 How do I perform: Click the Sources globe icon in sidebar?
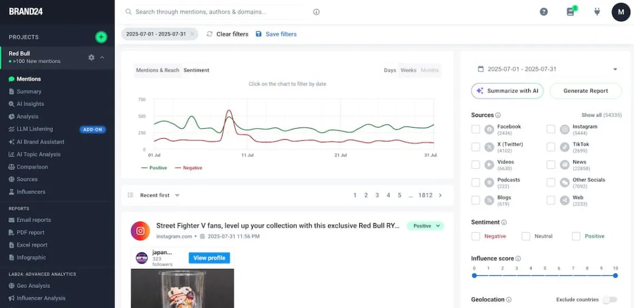tap(11, 179)
